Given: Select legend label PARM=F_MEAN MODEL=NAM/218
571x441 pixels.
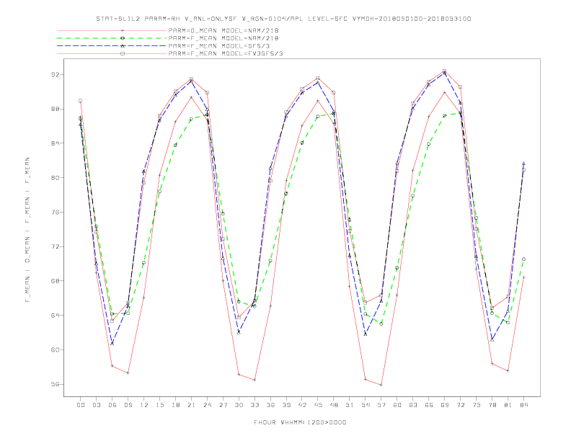Looking at the screenshot, I should tap(223, 38).
